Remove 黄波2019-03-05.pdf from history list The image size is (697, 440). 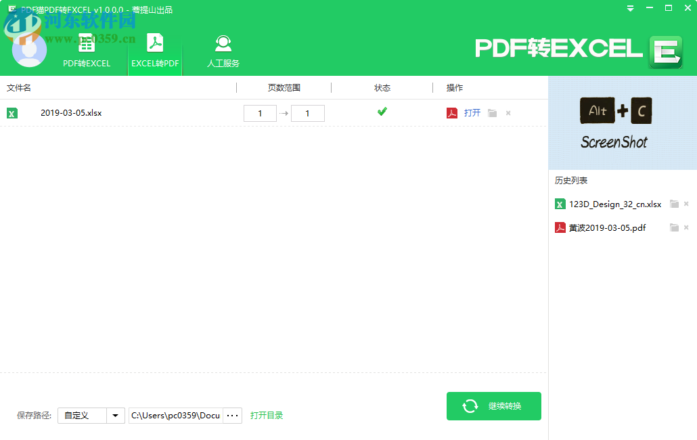coord(686,227)
